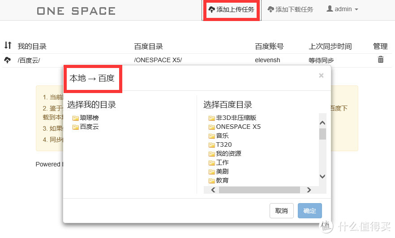Click the 添加上传任务 upload task button
This screenshot has height=238, width=395.
(231, 9)
